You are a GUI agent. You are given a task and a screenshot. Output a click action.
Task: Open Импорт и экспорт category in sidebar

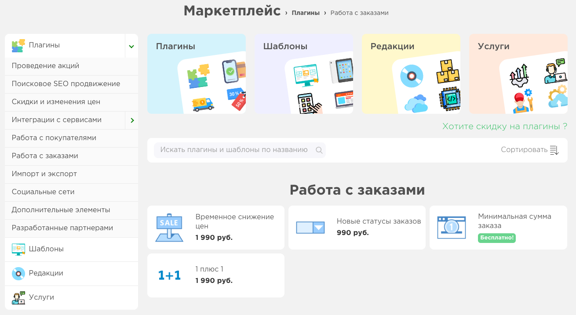pos(44,174)
